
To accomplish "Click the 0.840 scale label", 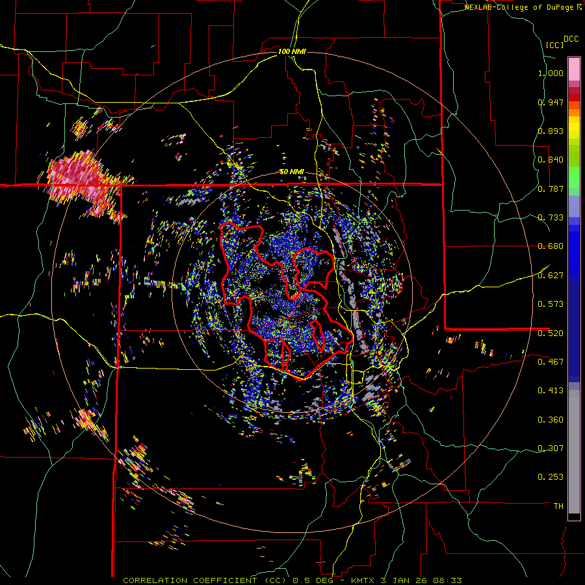I will pos(551,160).
